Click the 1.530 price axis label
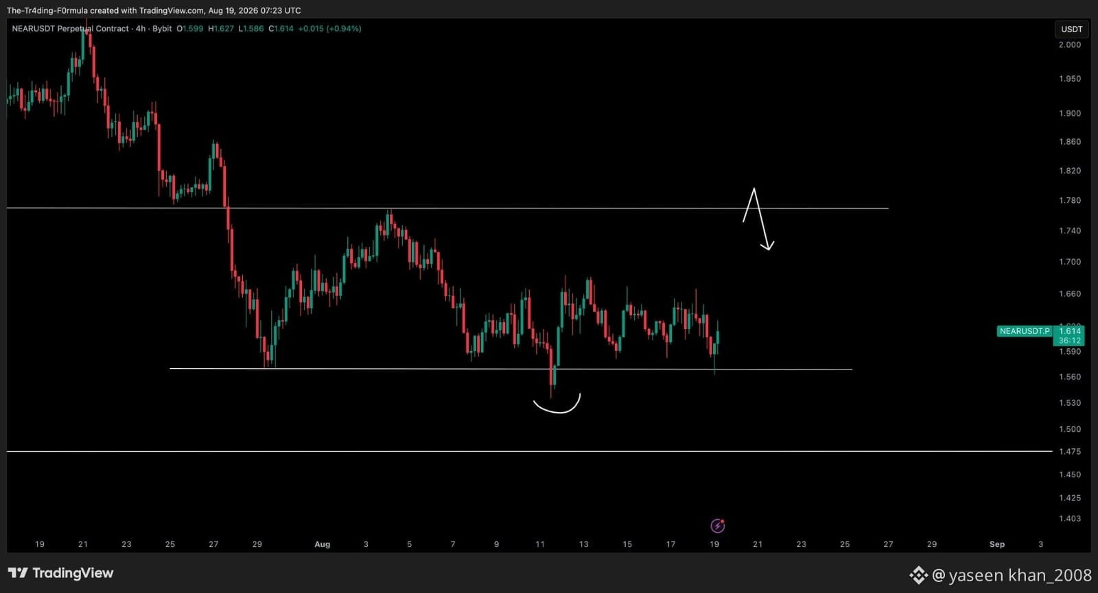Screen dimensions: 1098x593 pyautogui.click(x=1070, y=403)
